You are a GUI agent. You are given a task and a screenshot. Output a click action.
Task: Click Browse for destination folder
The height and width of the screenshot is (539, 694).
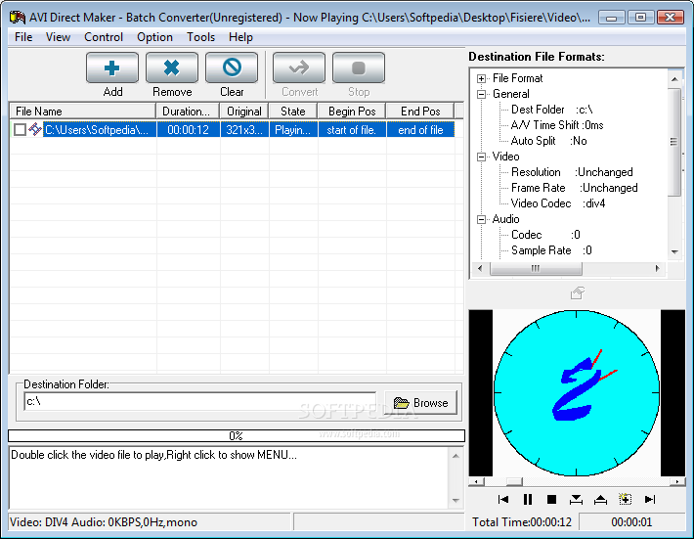coord(421,403)
